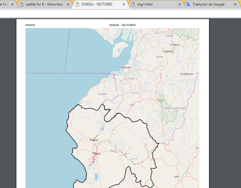241x188 pixels.
Task: Click the Loja city label
Action: (x=159, y=101)
